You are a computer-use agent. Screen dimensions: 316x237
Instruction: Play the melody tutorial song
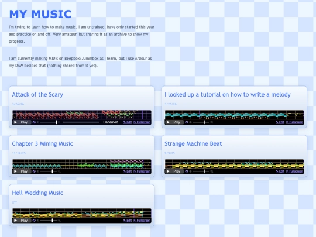click(174, 122)
